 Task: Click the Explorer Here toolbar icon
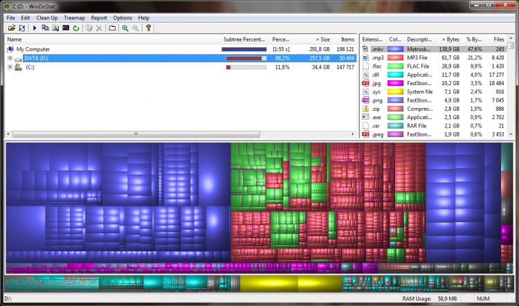55,28
